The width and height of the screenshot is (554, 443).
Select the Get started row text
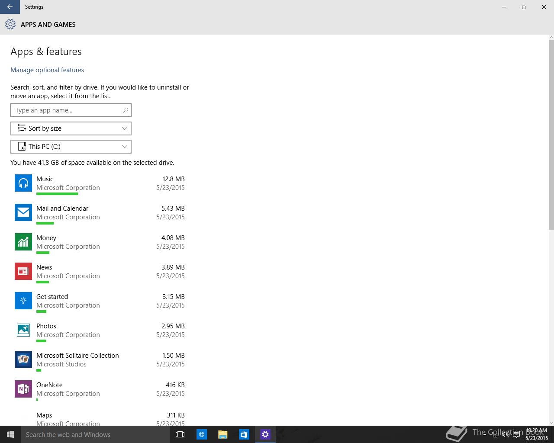point(52,297)
